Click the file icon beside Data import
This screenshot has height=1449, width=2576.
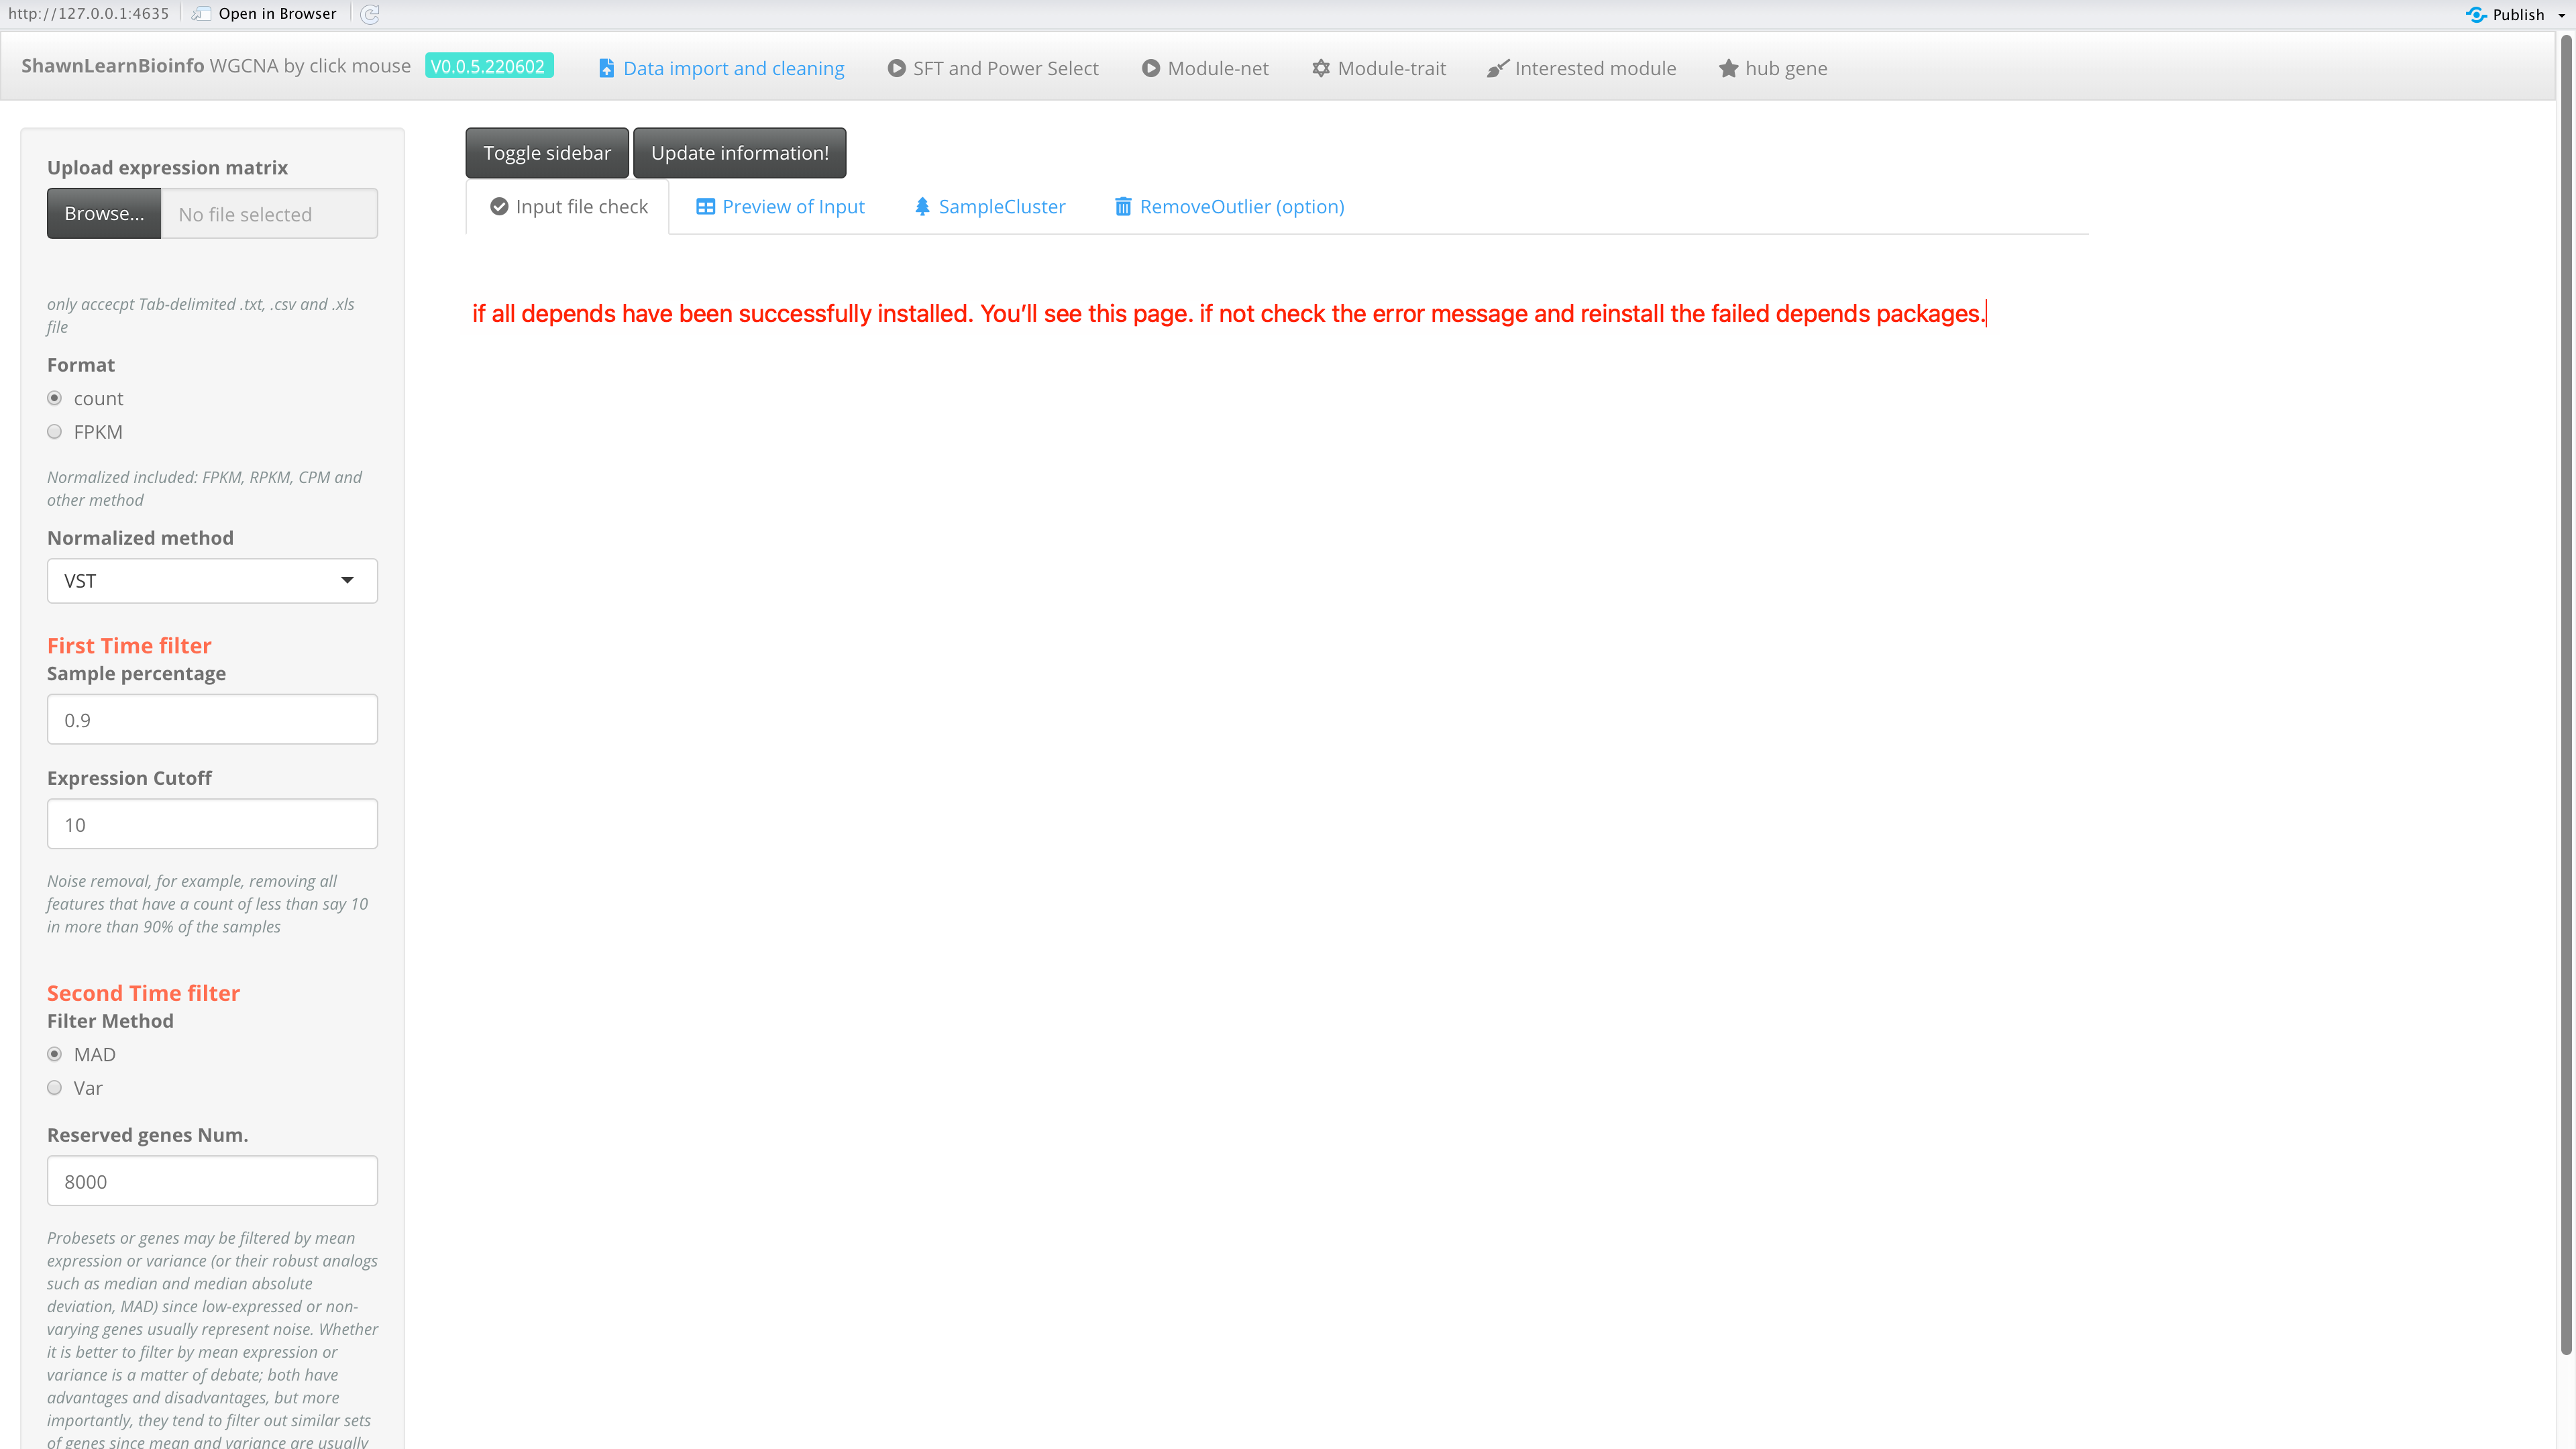pos(606,68)
